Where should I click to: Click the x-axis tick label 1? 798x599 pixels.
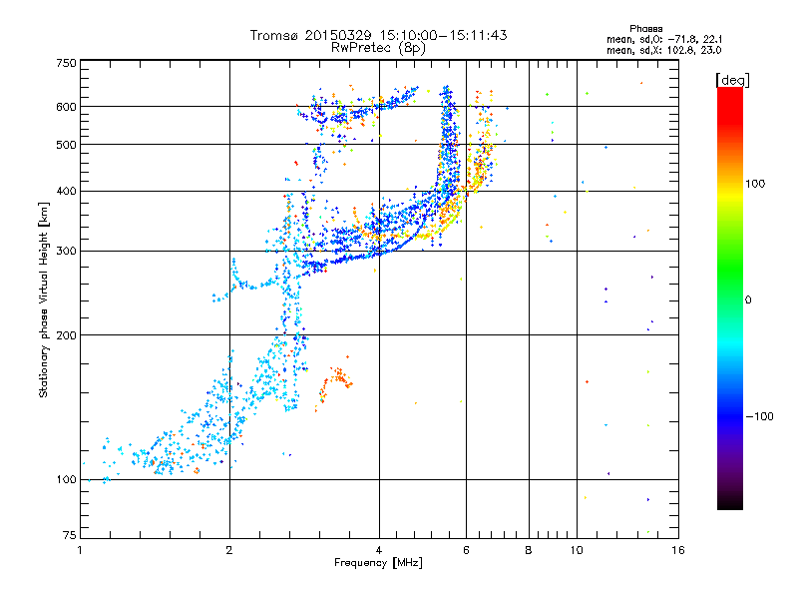click(x=80, y=550)
